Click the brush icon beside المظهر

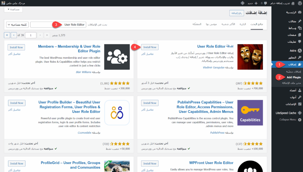pyautogui.click(x=299, y=57)
